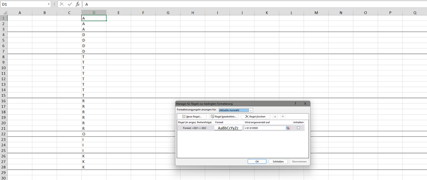Click cell D16 containing R
This screenshot has height=180, width=427.
point(94,101)
